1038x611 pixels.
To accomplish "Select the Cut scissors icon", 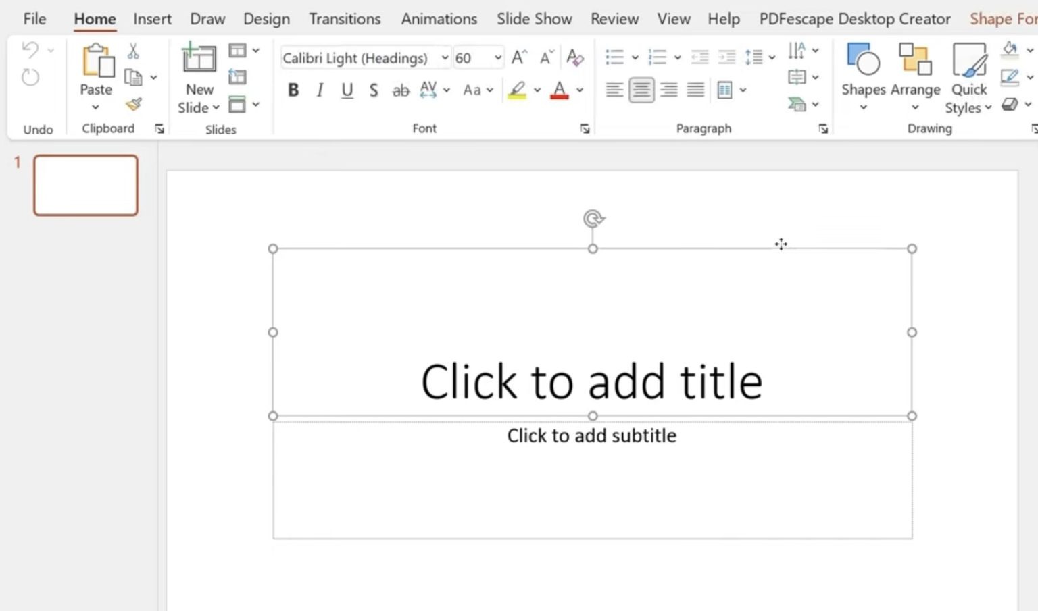I will tap(132, 51).
